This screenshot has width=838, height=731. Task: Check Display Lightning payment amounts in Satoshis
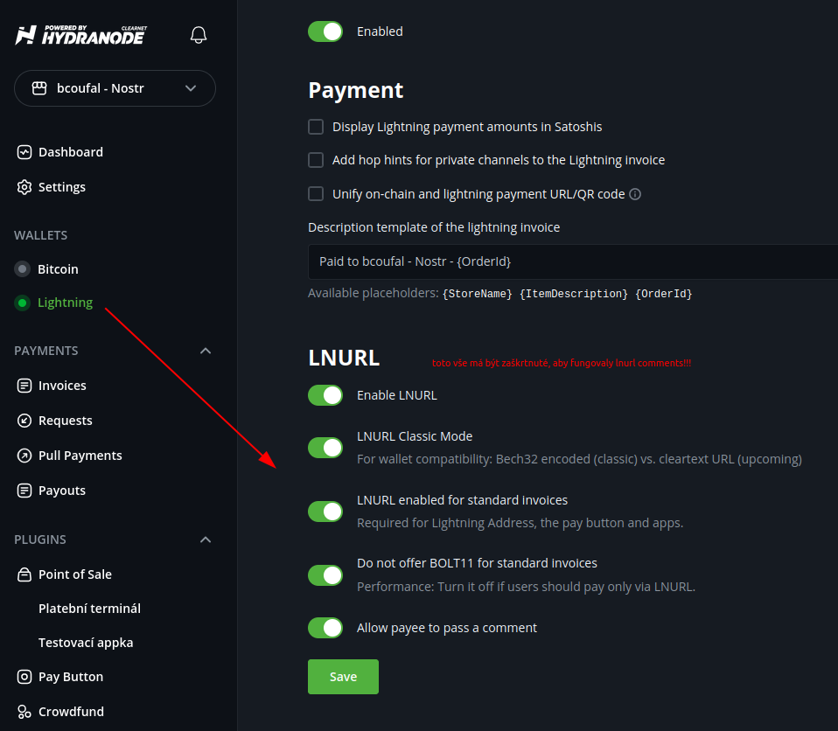316,127
